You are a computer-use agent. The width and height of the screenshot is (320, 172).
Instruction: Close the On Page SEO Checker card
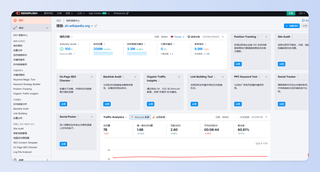tap(92, 77)
